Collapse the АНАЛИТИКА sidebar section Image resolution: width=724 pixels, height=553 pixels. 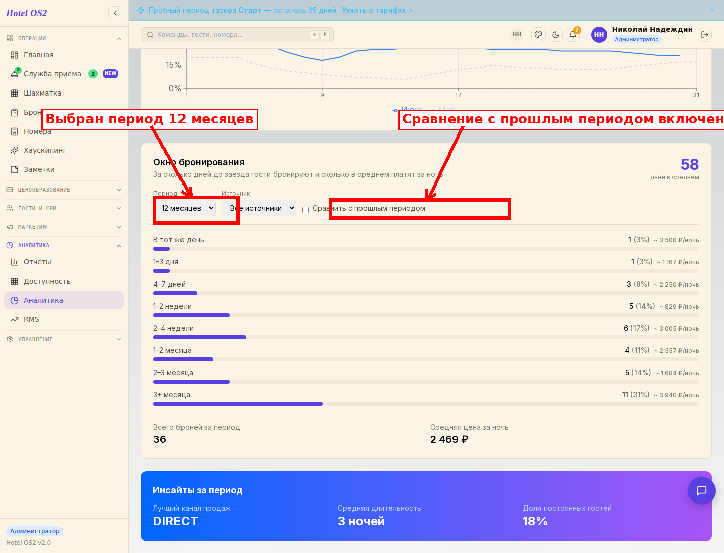[x=64, y=245]
